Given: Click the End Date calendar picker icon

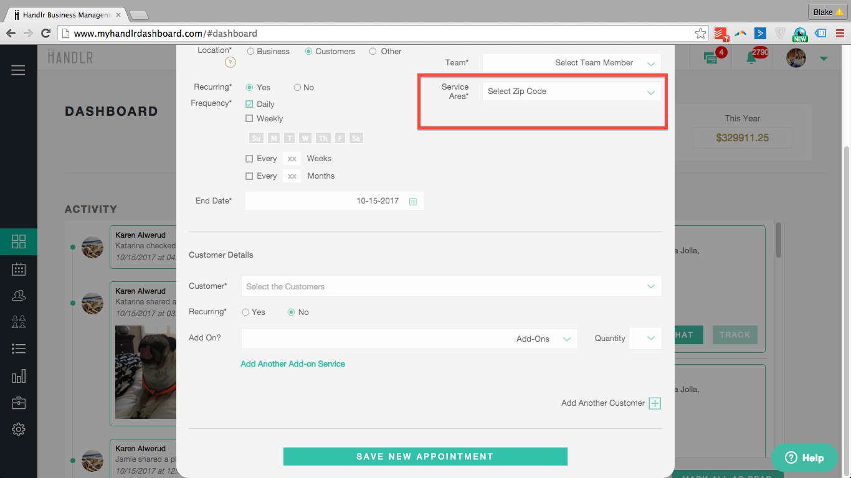Looking at the screenshot, I should 413,202.
